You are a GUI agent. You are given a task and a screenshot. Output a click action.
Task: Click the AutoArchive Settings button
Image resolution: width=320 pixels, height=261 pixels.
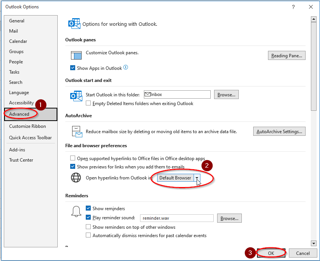coord(279,131)
